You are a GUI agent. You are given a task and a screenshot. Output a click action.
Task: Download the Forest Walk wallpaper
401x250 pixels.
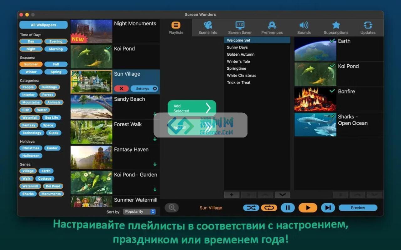155,139
